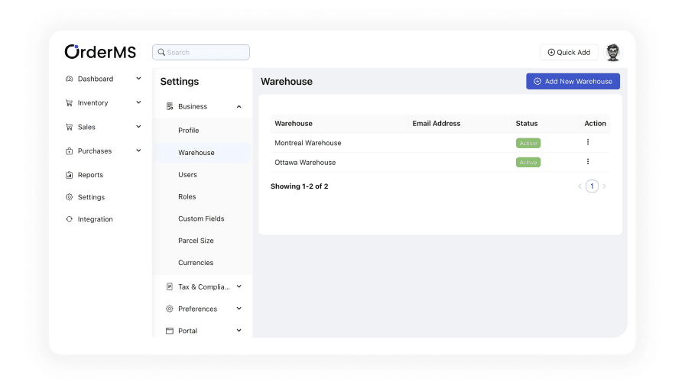Click the Settings gear icon in sidebar
Image resolution: width=685 pixels, height=385 pixels.
tap(70, 197)
